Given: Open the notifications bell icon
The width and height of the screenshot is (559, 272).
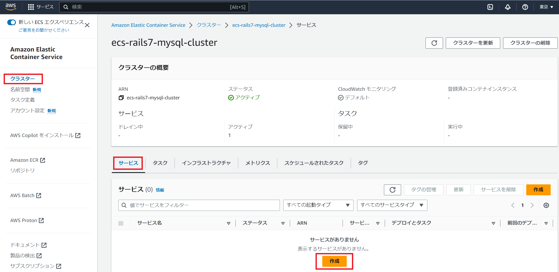Looking at the screenshot, I should point(507,7).
